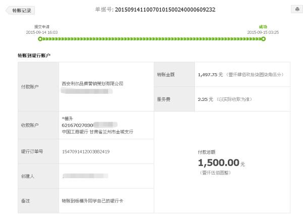Click the blurred payer account number

pos(87,91)
